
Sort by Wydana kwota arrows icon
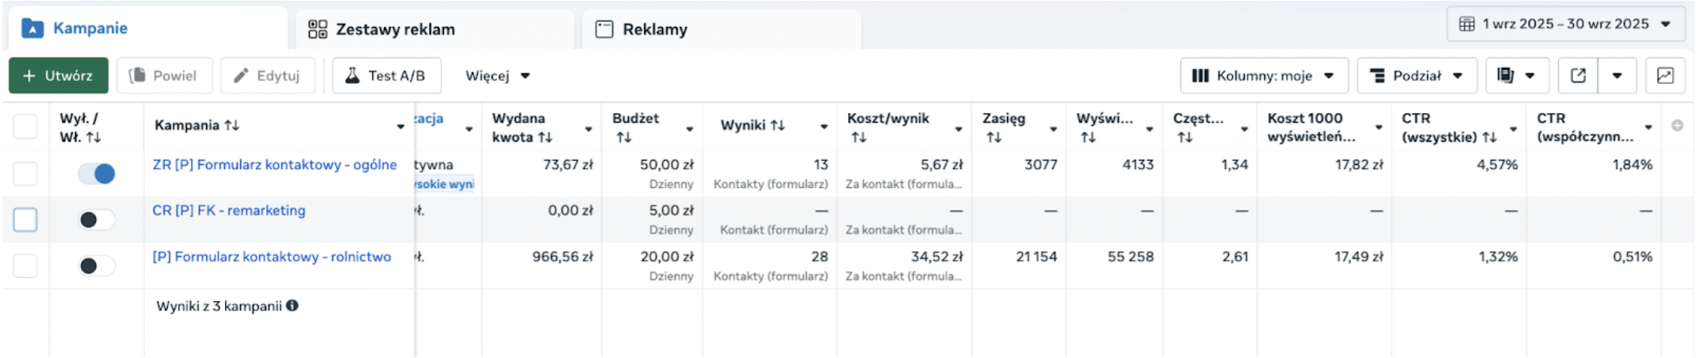(x=546, y=138)
